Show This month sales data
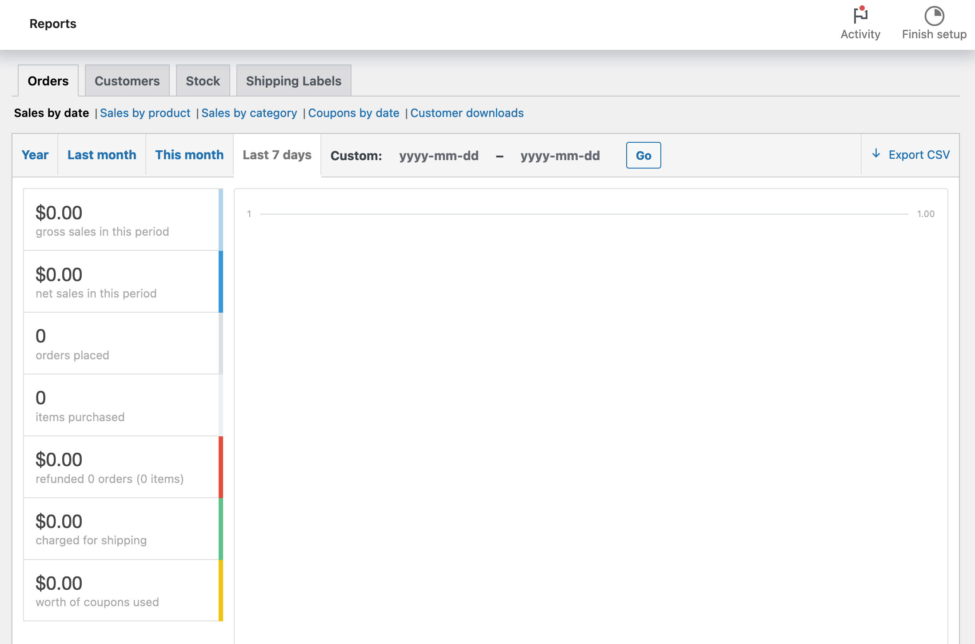The image size is (975, 644). [189, 155]
